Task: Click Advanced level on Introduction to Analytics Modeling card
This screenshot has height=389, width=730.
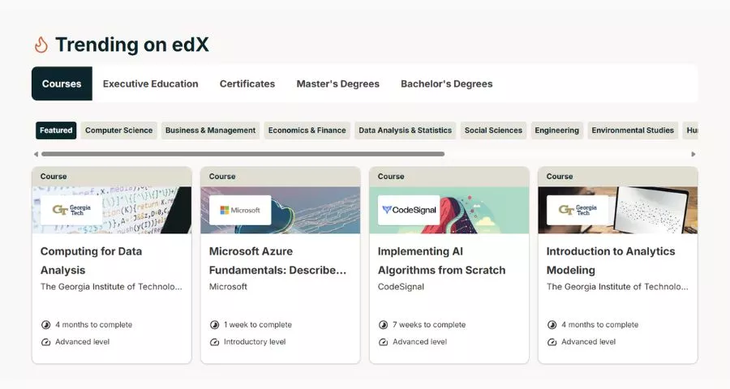Action: 589,342
